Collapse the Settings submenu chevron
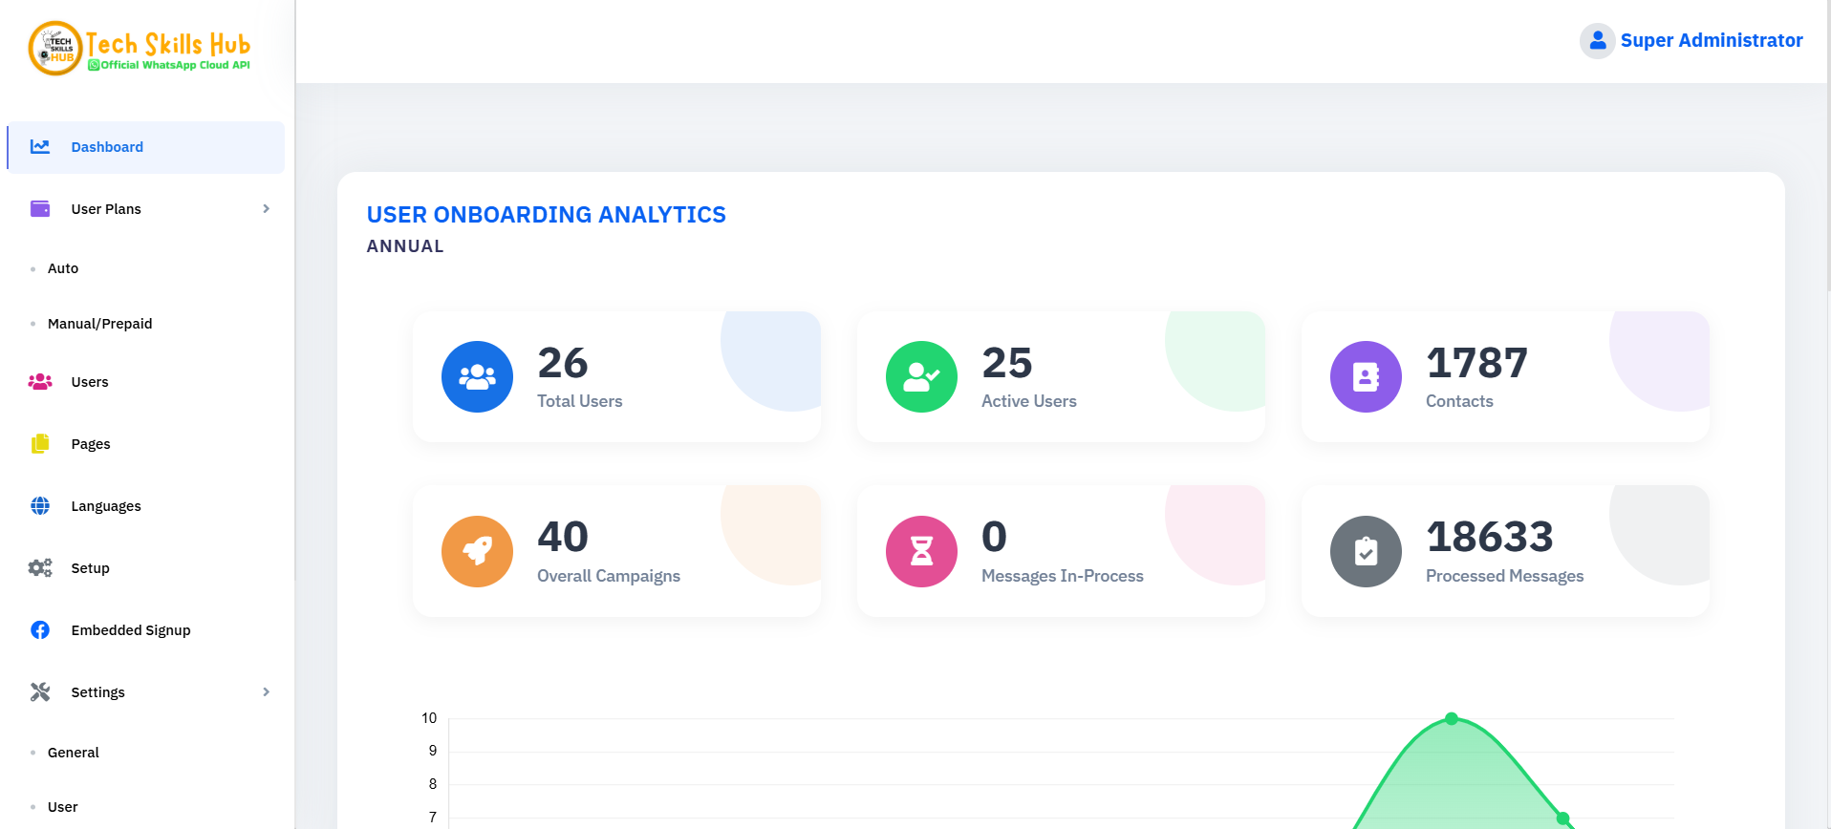1831x829 pixels. [266, 692]
